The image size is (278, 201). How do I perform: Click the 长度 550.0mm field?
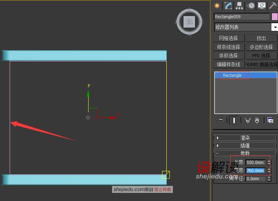pos(256,162)
